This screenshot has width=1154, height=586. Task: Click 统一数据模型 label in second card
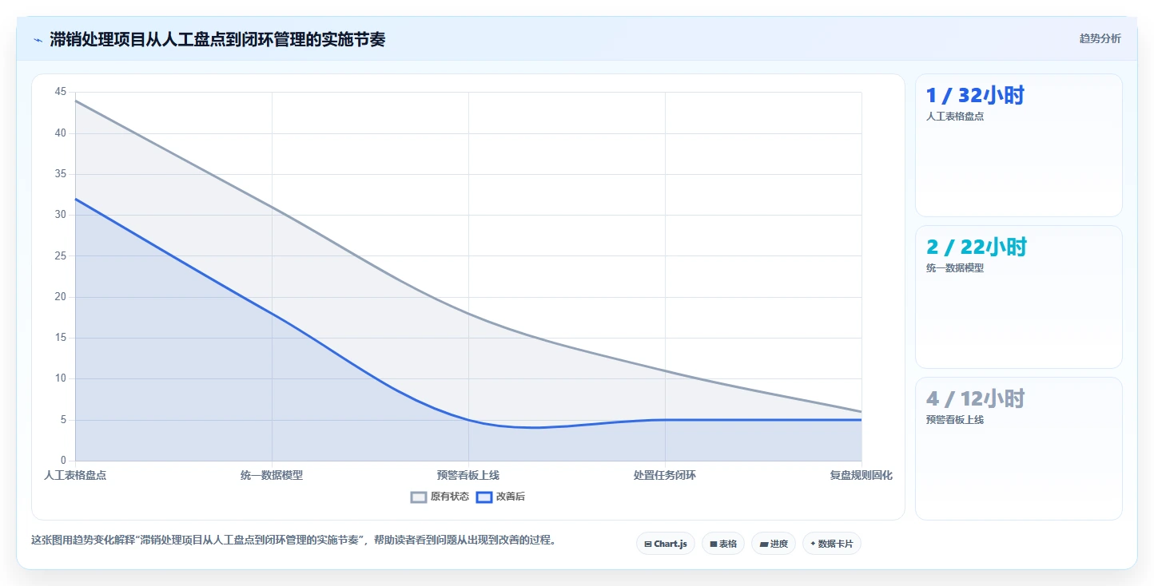pos(955,268)
